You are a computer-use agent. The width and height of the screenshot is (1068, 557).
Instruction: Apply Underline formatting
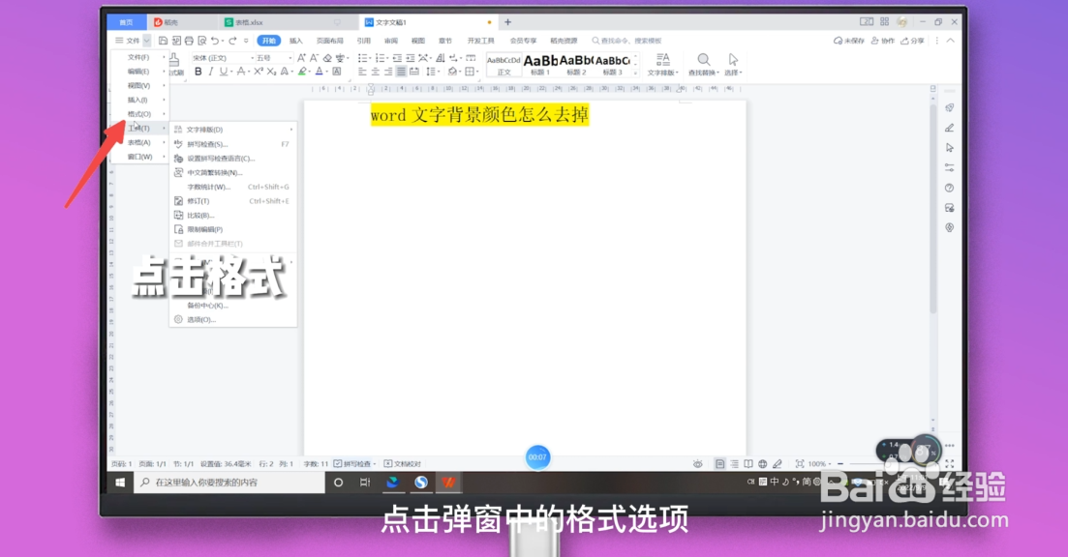(x=223, y=72)
